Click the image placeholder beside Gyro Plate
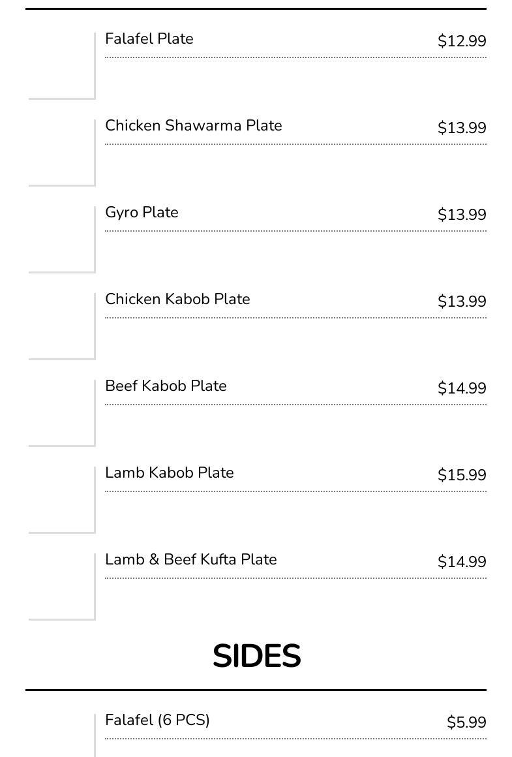The width and height of the screenshot is (512, 757). [x=62, y=239]
